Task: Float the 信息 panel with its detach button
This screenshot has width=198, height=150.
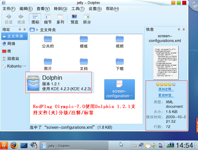Action: (x=179, y=29)
